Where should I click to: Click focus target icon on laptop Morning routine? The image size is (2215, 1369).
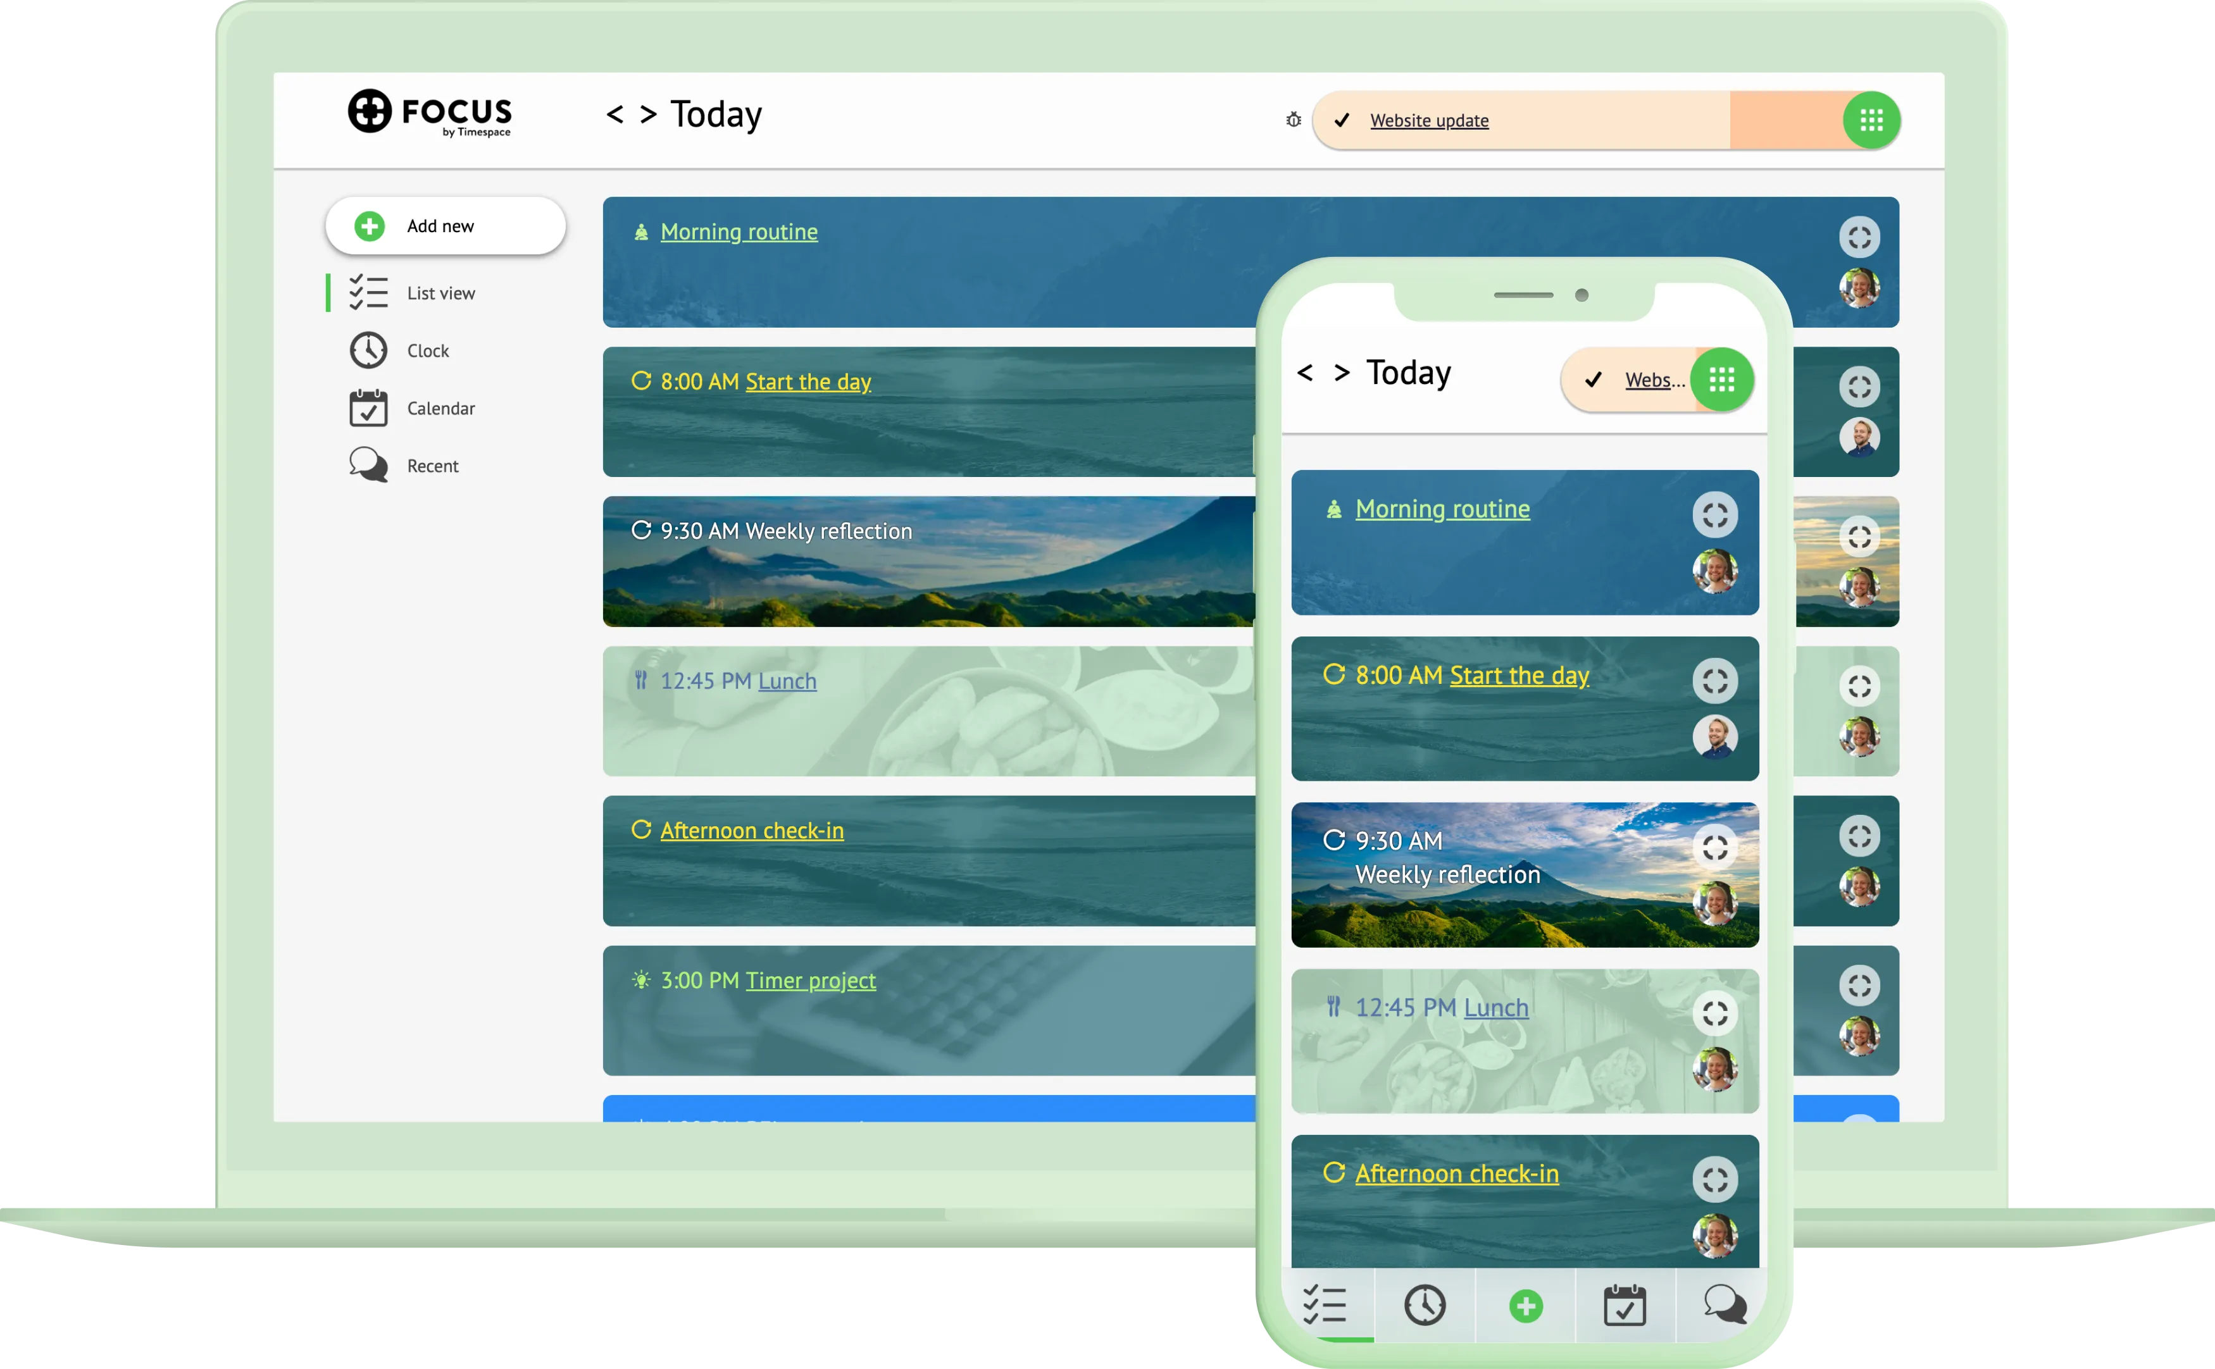1859,237
